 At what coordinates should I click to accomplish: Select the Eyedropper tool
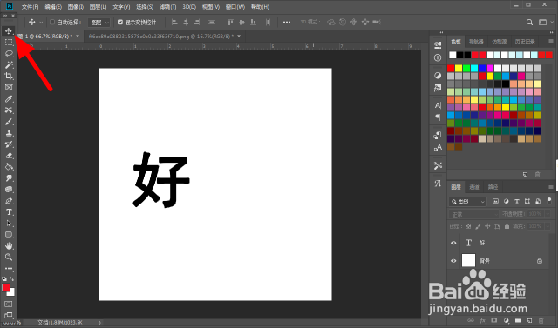click(x=9, y=98)
